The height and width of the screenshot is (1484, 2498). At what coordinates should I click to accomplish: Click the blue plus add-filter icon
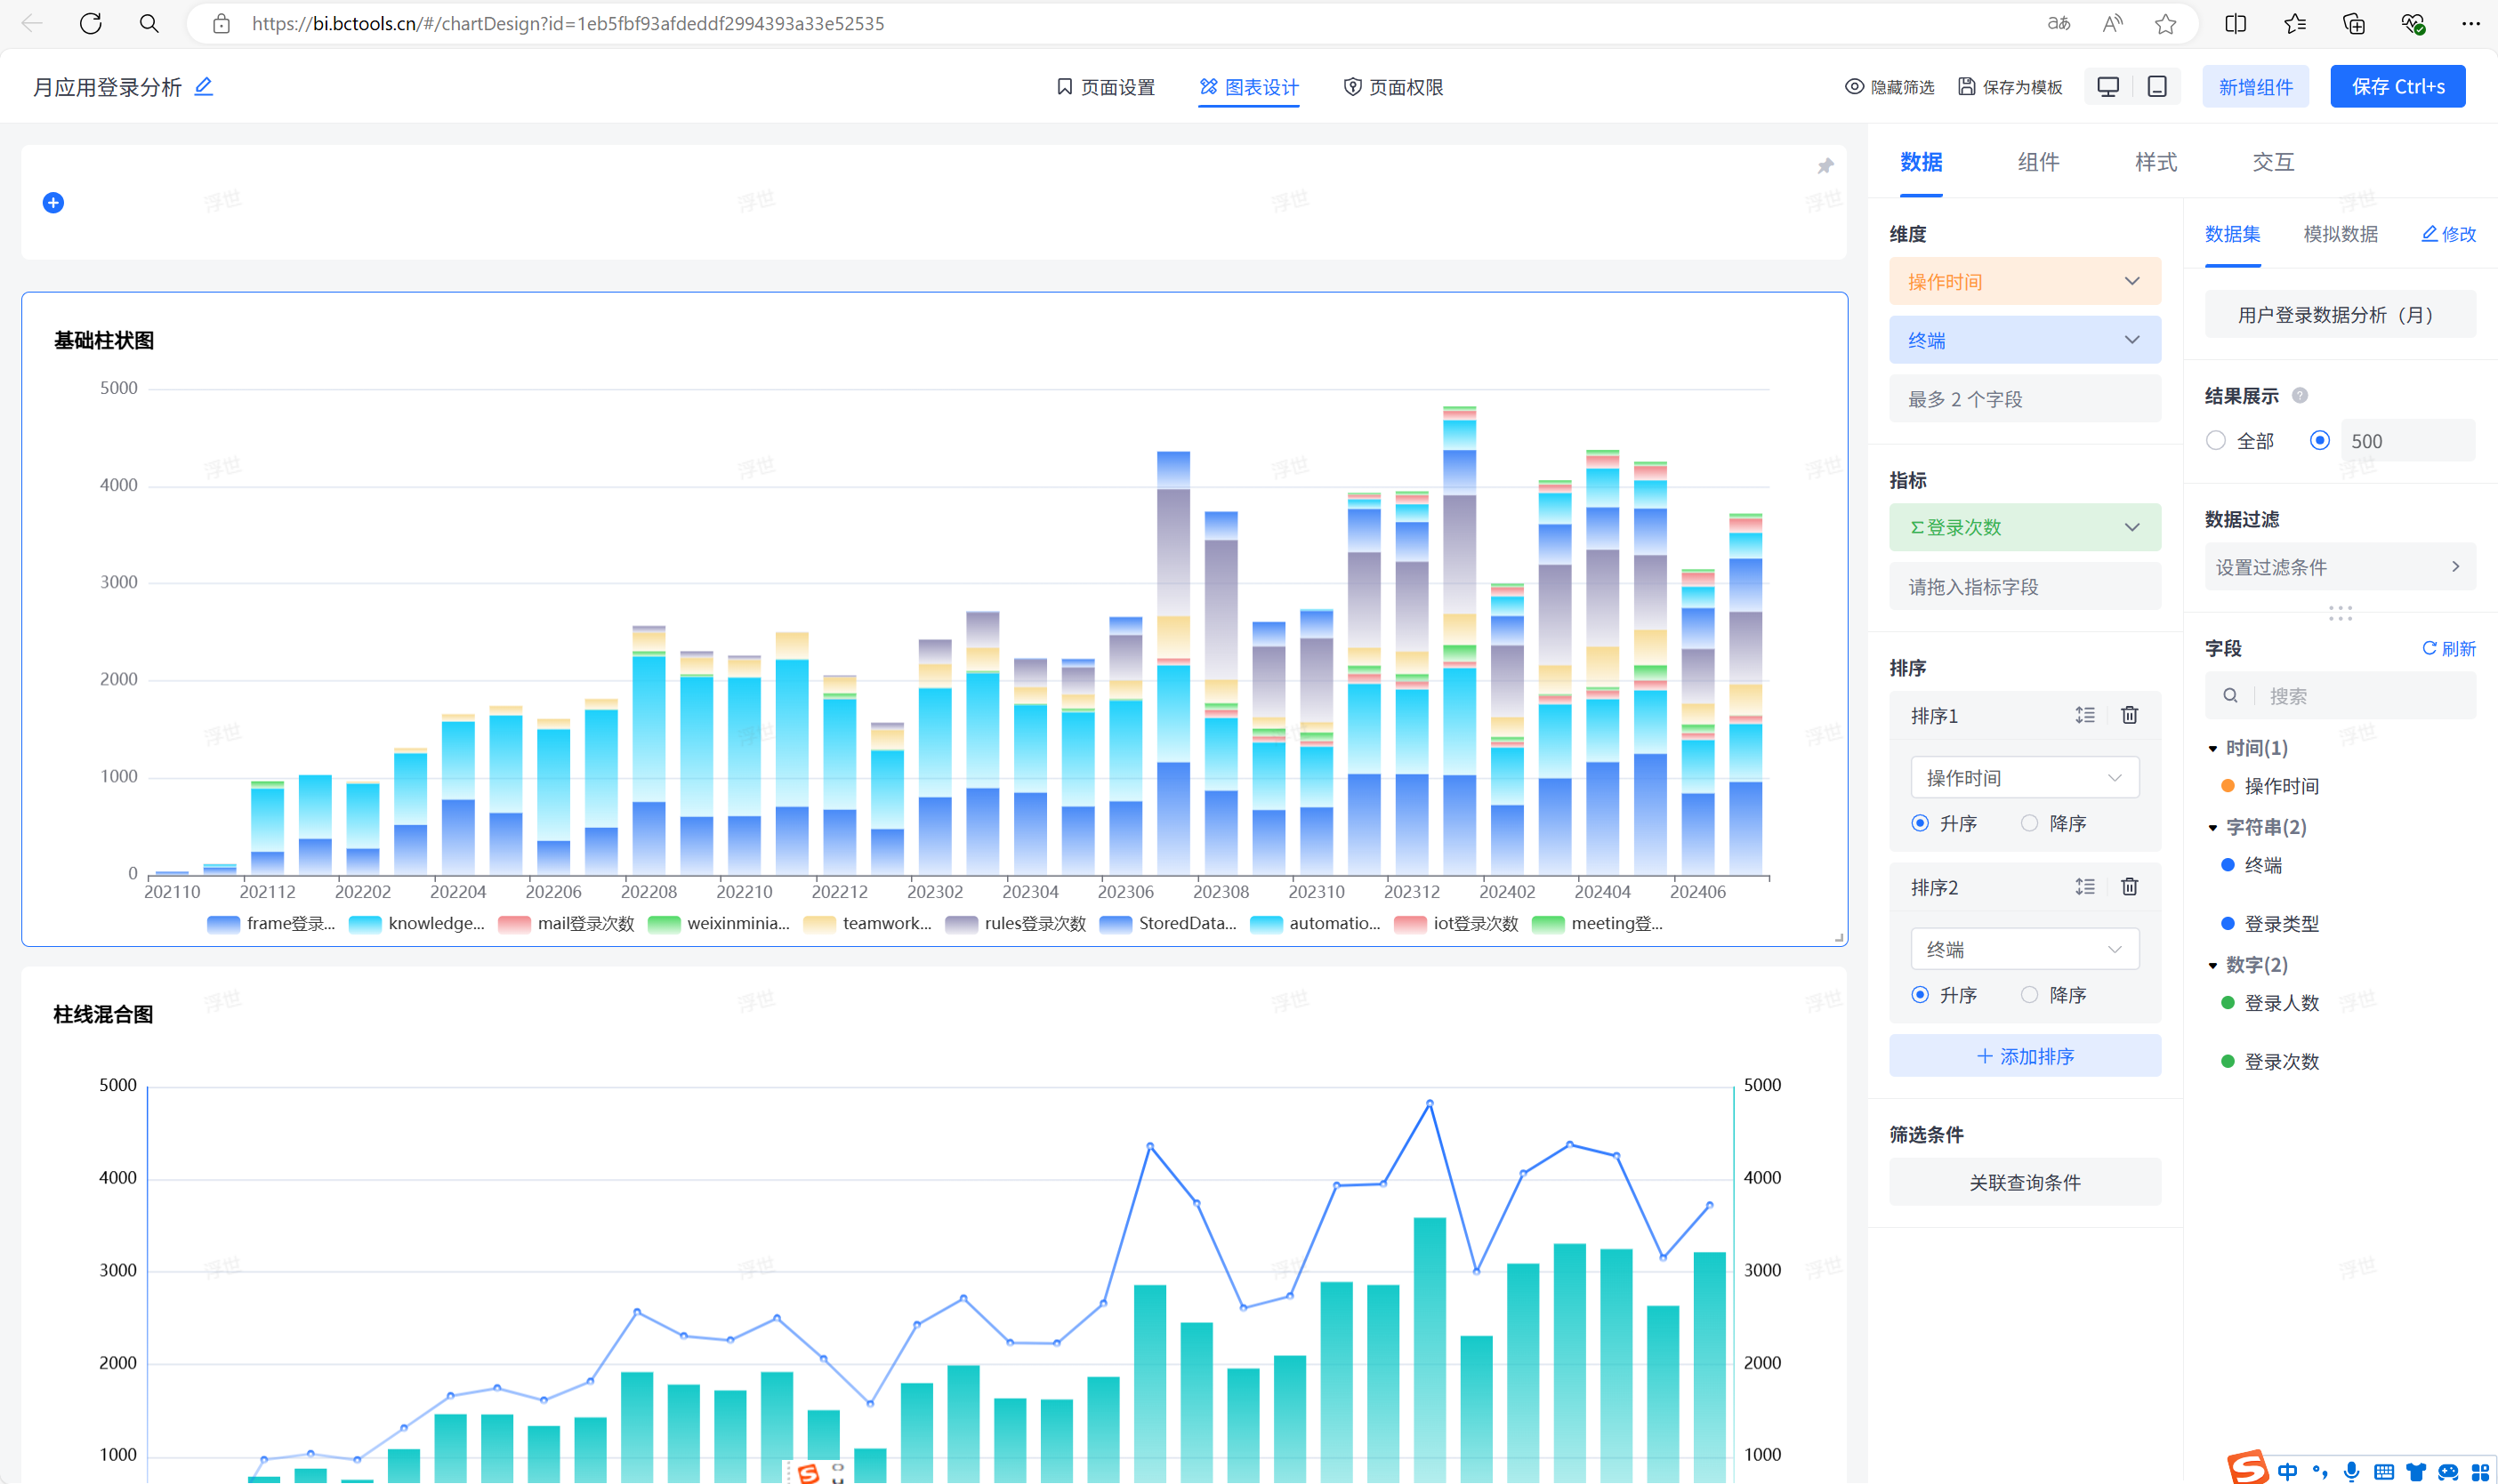pyautogui.click(x=54, y=203)
